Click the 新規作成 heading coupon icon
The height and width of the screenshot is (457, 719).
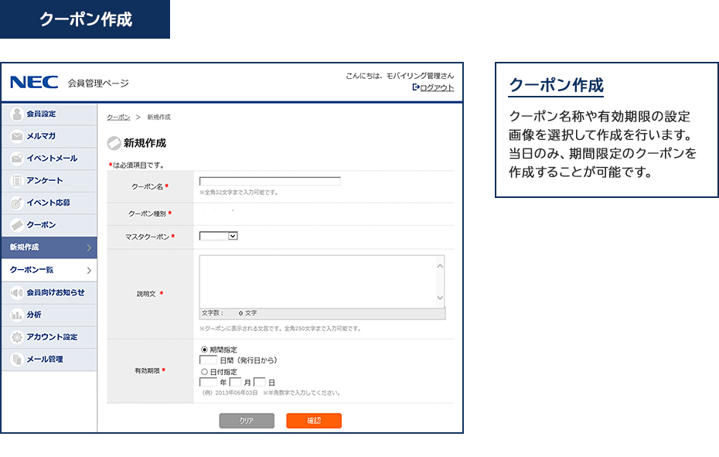[114, 143]
